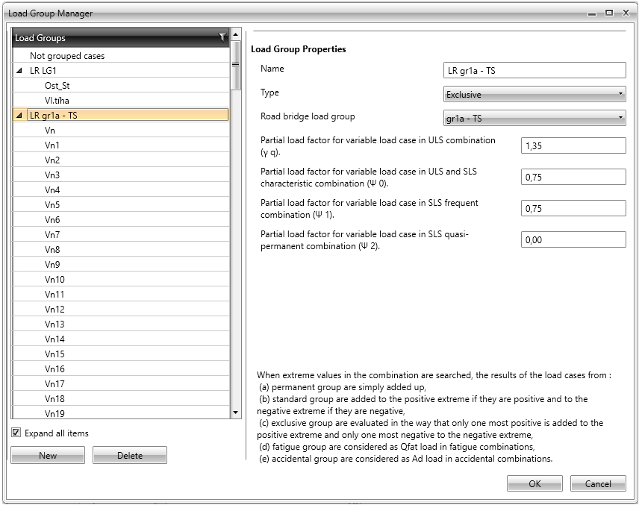
Task: Click the Ψ 0 factor field showing 0,75
Action: (x=573, y=177)
